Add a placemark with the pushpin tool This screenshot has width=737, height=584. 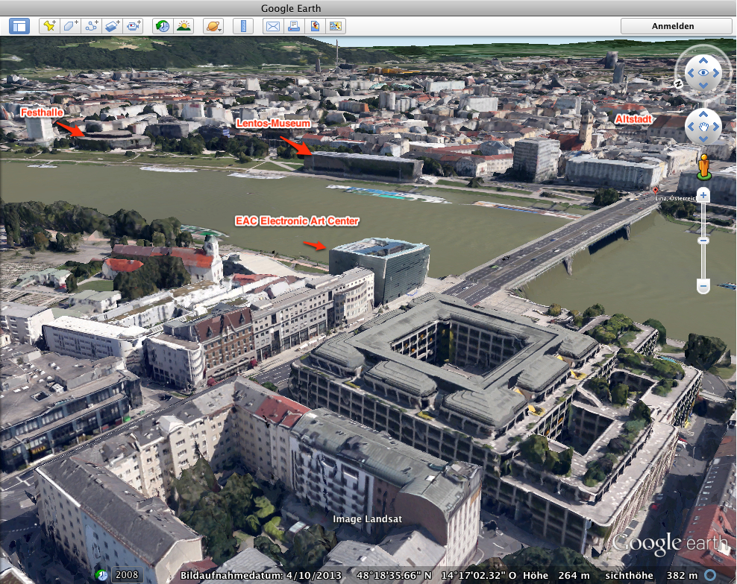click(x=48, y=26)
